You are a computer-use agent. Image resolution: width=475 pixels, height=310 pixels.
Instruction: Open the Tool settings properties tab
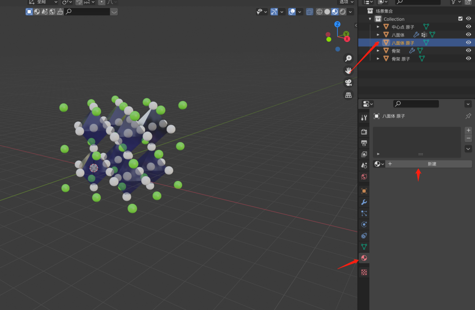coord(364,118)
